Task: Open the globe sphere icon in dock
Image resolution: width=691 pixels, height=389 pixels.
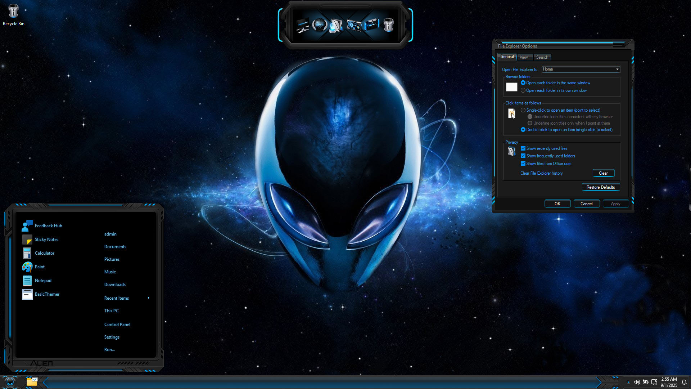Action: 319,25
